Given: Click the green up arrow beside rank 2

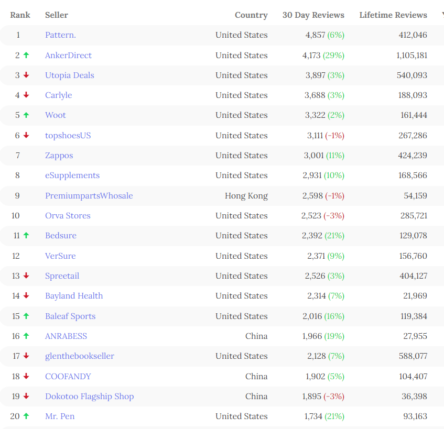Looking at the screenshot, I should [26, 55].
